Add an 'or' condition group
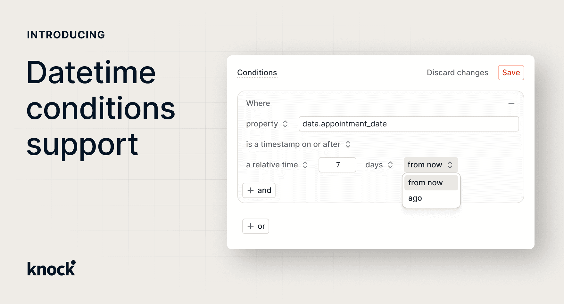 256,226
